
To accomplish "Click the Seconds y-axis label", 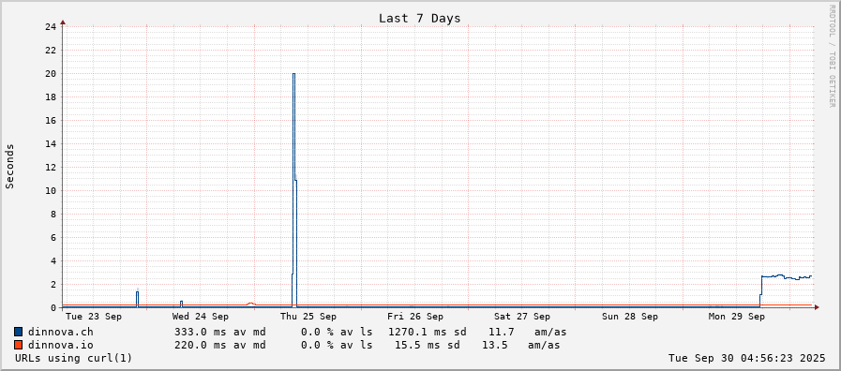I will tap(9, 166).
